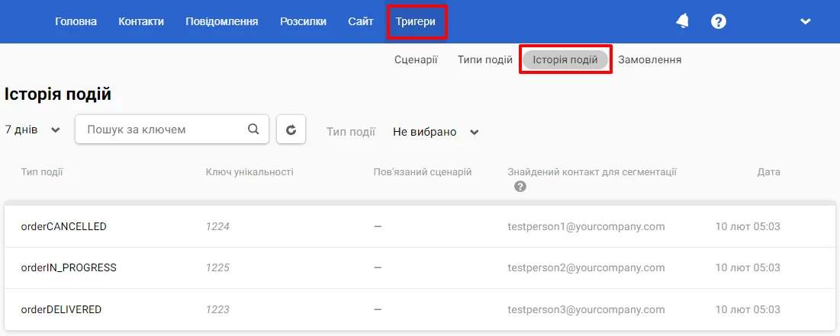Click the Дата column header
The width and height of the screenshot is (840, 336).
coord(769,171)
